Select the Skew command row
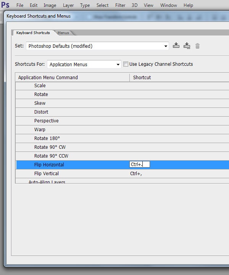229x275 pixels. pos(122,103)
